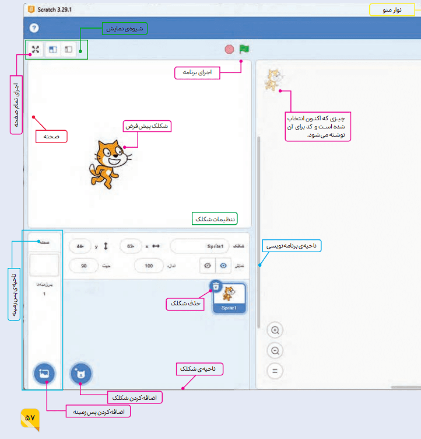This screenshot has height=439, width=421.
Task: Reset the code workspace zoom level
Action: point(275,371)
